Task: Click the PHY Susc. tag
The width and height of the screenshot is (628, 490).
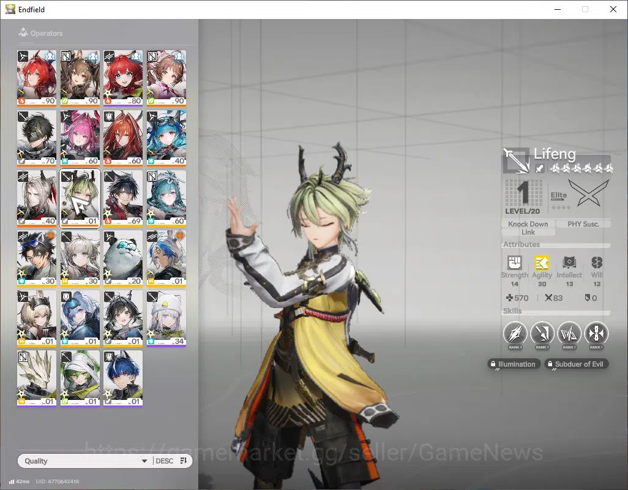Action: tap(583, 224)
